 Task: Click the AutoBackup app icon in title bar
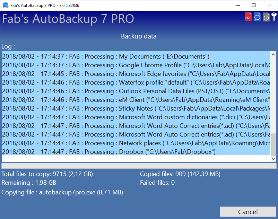6,5
